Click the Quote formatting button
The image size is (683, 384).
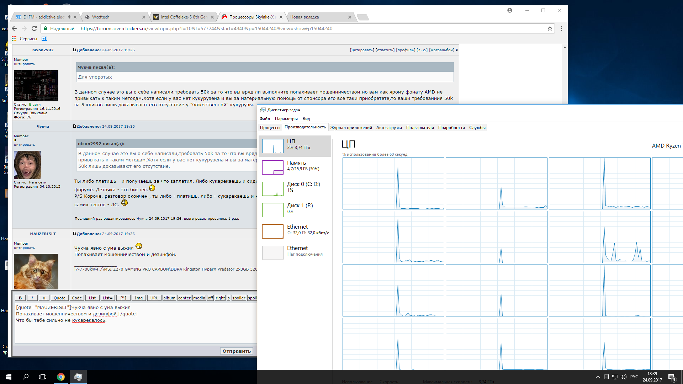click(59, 298)
